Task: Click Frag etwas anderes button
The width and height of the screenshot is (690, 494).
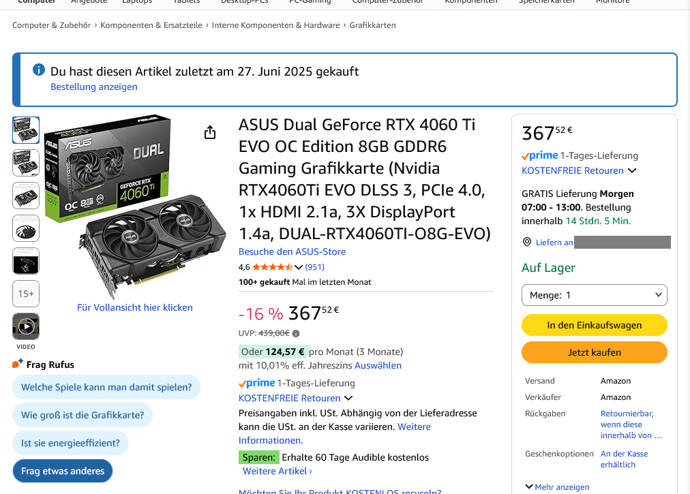Action: coord(63,471)
